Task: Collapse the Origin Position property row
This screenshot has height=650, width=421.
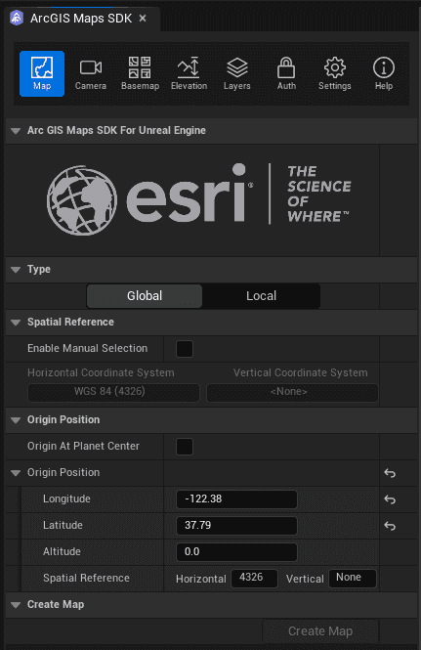Action: 16,473
